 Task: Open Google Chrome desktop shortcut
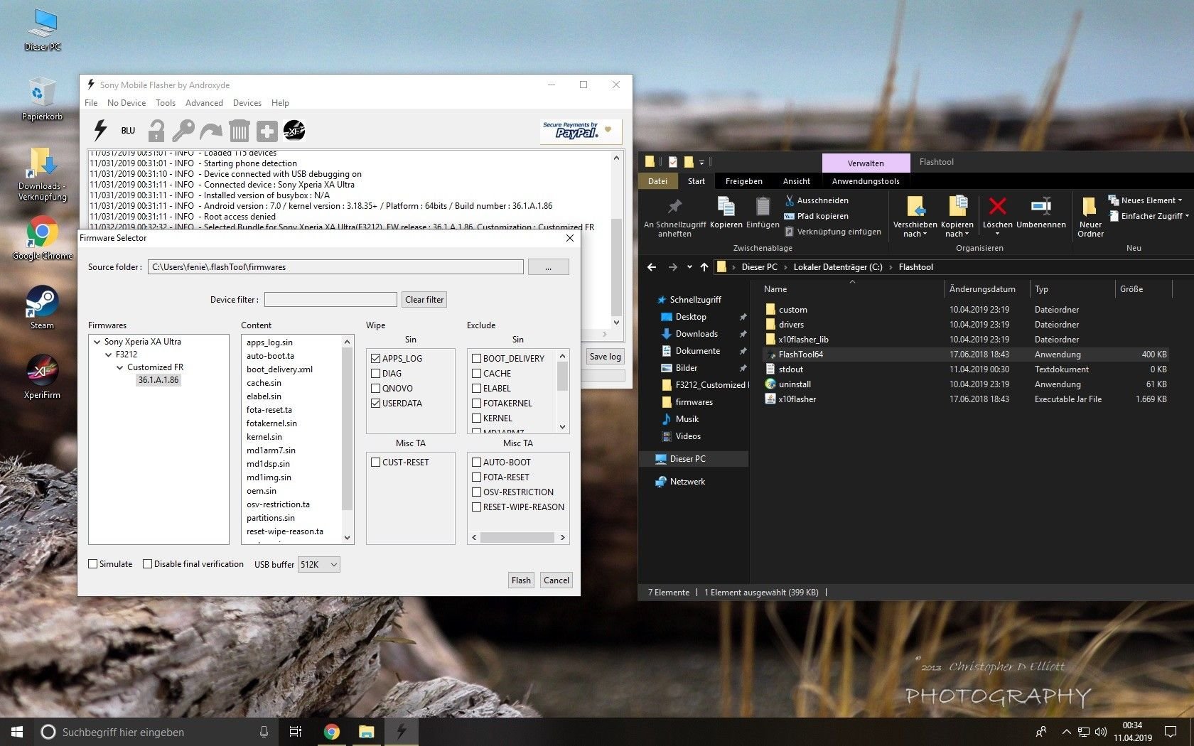click(x=43, y=238)
